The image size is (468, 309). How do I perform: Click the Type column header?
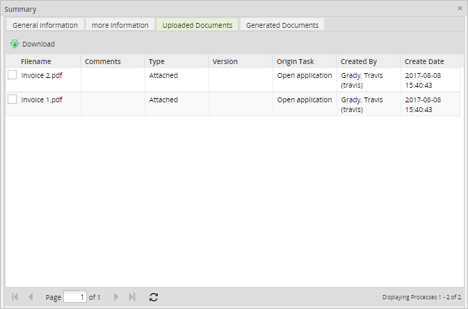tap(157, 62)
